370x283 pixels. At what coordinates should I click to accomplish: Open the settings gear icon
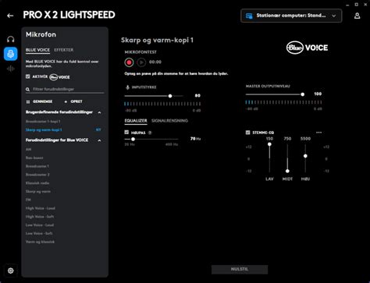click(x=11, y=271)
